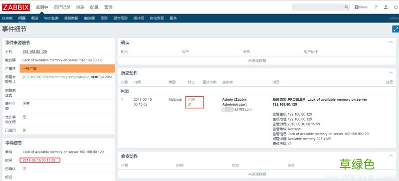
Task: Click the 不 acknowledged value
Action: (x=24, y=169)
